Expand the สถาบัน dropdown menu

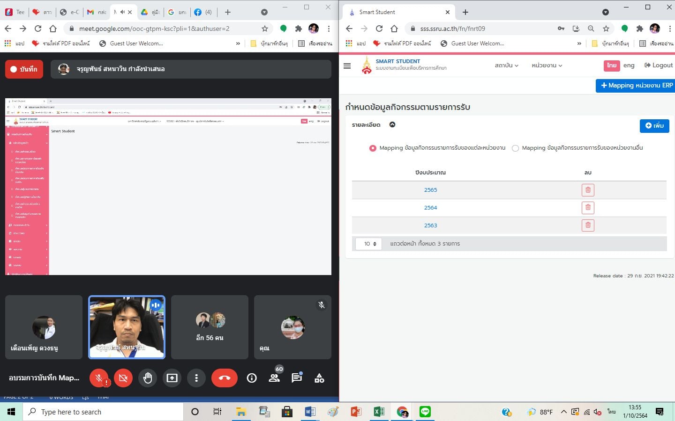(x=506, y=65)
